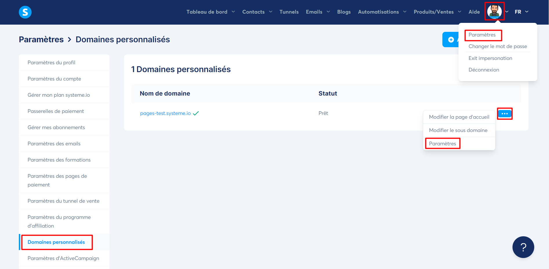The image size is (549, 269).
Task: Open Passerelles de paiement settings
Action: pos(64,111)
